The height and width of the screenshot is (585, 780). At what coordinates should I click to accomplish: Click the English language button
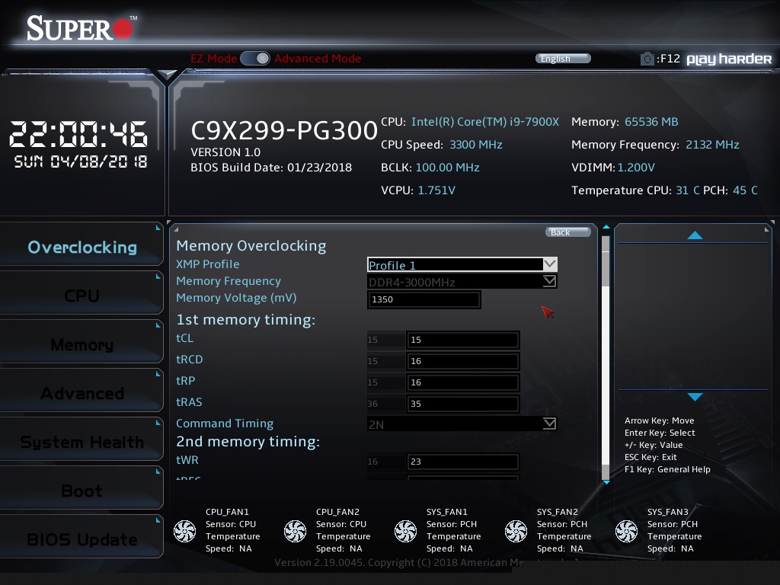tap(563, 59)
